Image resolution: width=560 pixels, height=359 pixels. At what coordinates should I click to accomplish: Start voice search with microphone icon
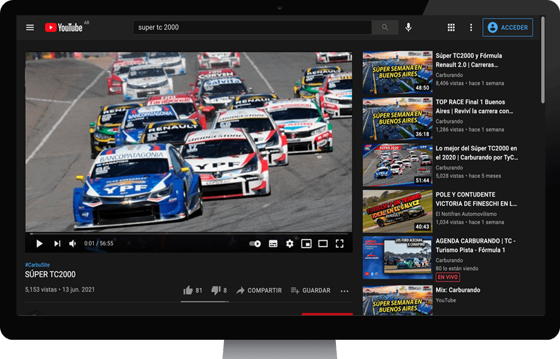pyautogui.click(x=408, y=27)
